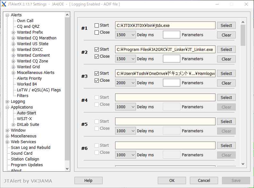
Task: Select CQ and QRZ settings
Action: click(28, 26)
